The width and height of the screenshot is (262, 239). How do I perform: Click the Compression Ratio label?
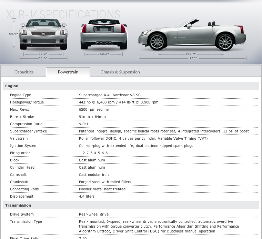coord(26,124)
